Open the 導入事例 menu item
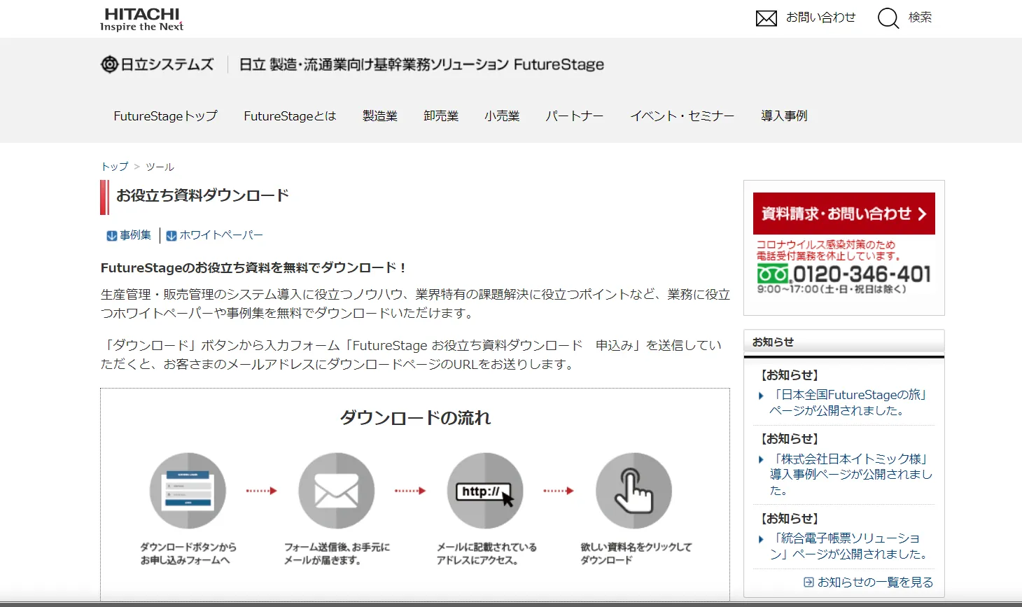Screen dimensions: 1022x607 (x=784, y=116)
